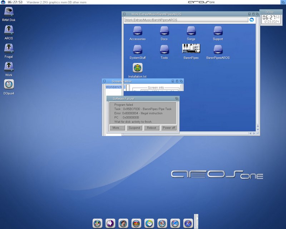Launch the YouTube dock icon
Screen dimensions: 286x229
pyautogui.click(x=97, y=223)
